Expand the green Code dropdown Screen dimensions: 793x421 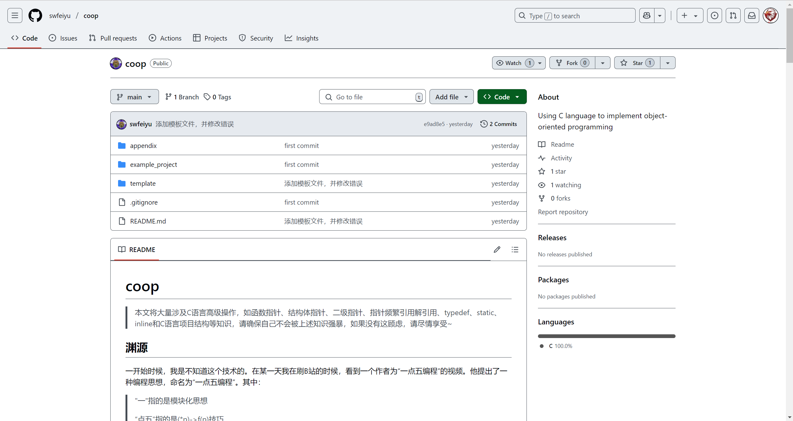point(502,97)
